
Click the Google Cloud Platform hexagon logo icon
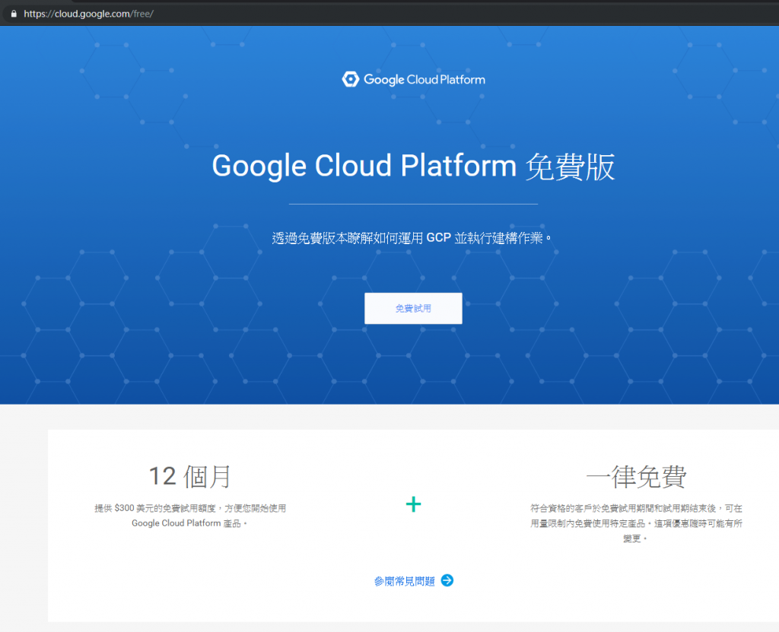pos(350,79)
